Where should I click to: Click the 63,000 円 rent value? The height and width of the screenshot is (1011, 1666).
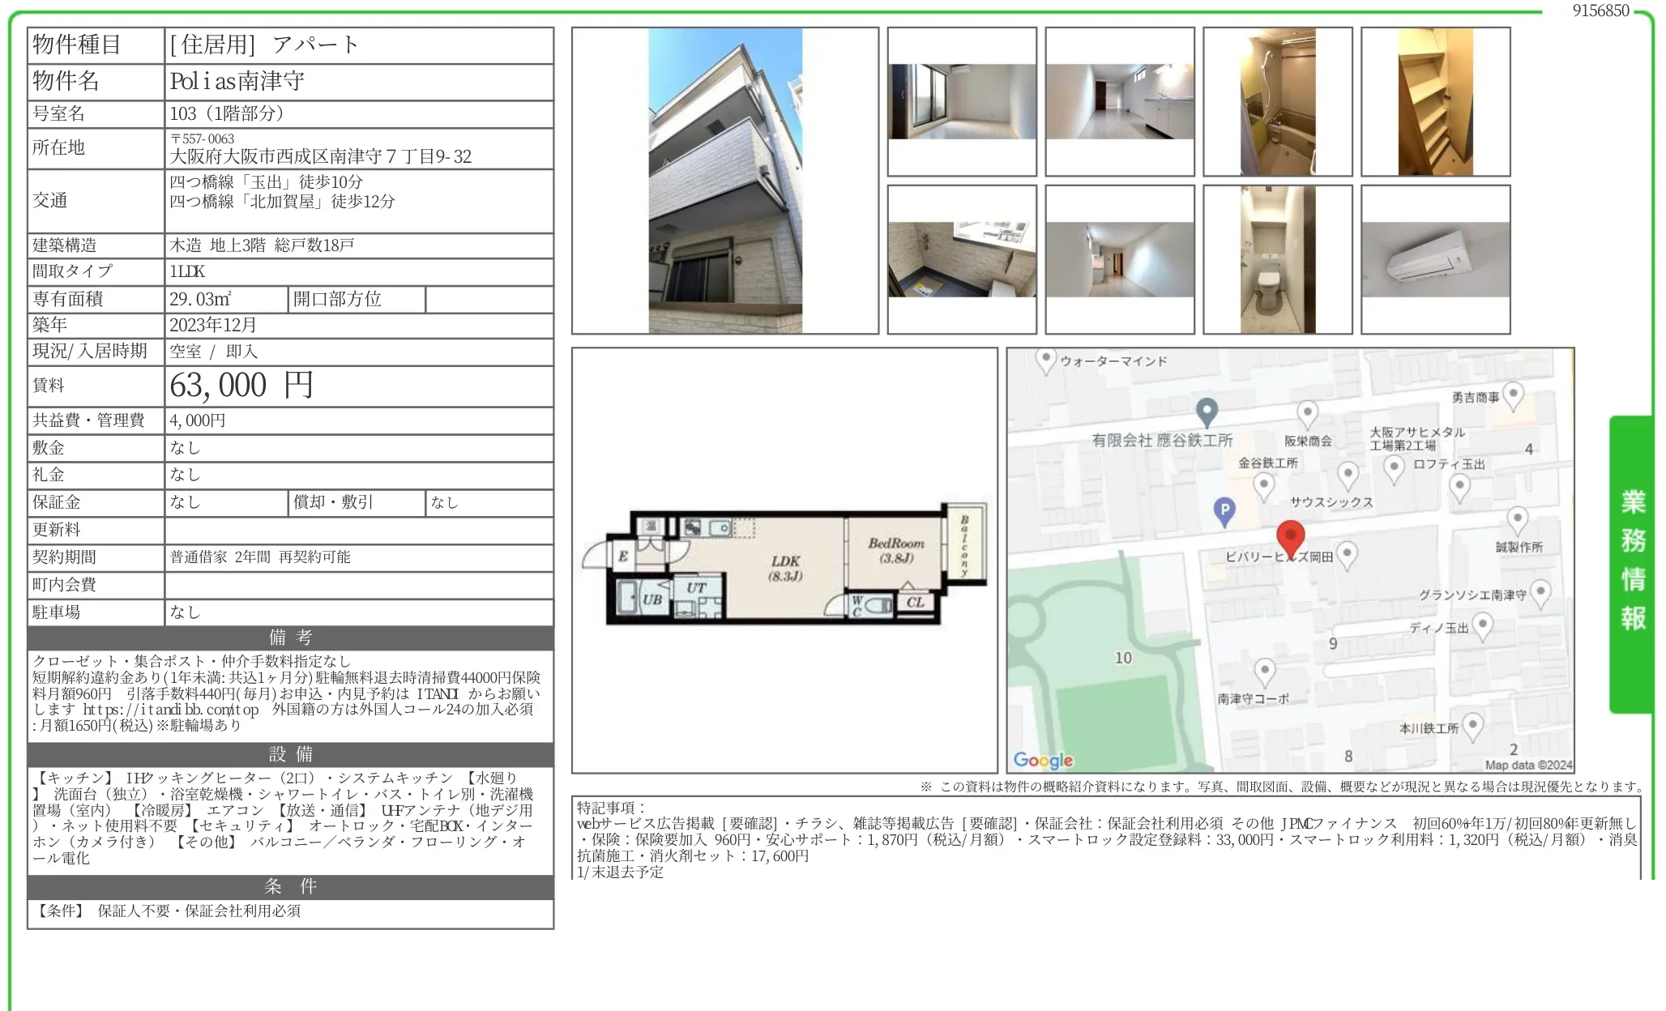241,386
